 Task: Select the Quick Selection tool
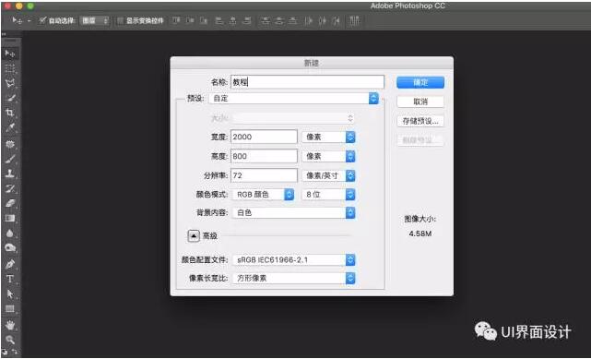click(x=10, y=99)
